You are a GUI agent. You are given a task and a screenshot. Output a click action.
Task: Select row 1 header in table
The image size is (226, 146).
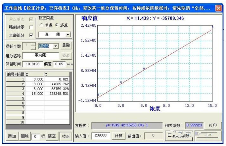[x=16, y=79]
